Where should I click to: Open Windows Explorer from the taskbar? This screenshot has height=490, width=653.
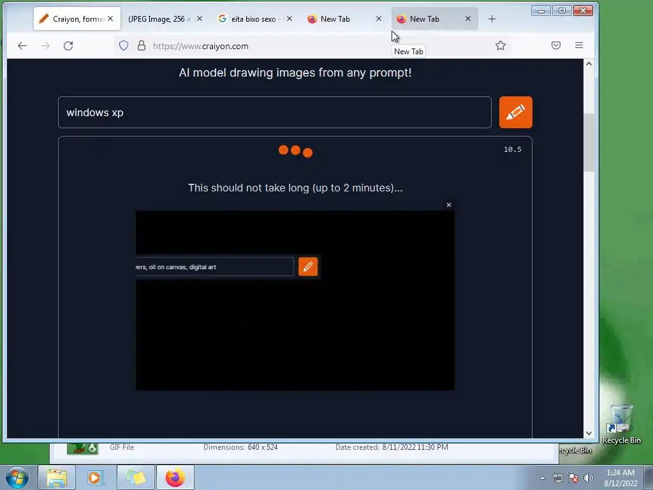point(57,478)
